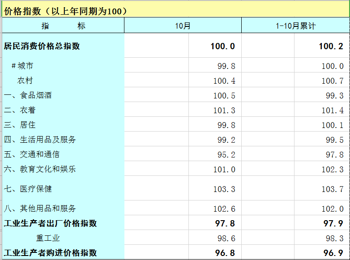Click the 七、医疗保健 row label

[28, 189]
